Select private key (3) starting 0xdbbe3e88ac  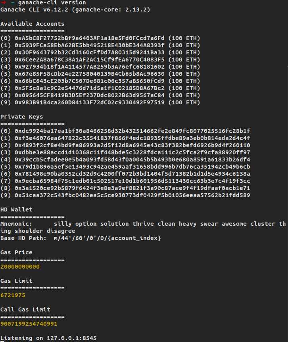(x=132, y=152)
